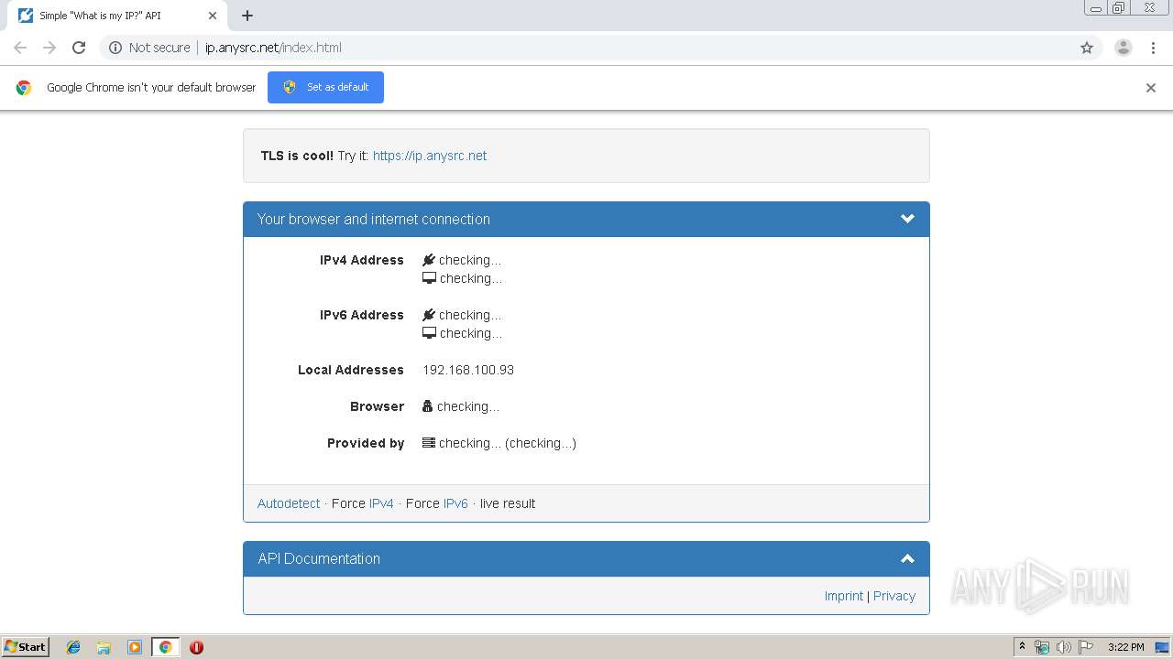Open the Chrome three-dot menu

pos(1153,48)
